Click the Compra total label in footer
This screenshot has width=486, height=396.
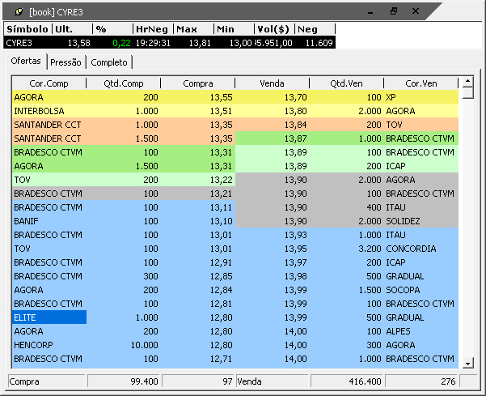[46, 381]
